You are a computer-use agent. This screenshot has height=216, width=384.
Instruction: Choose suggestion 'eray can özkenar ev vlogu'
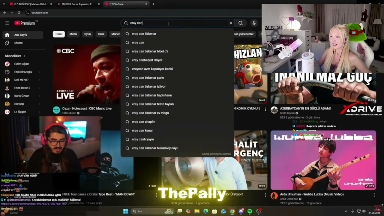(x=177, y=113)
